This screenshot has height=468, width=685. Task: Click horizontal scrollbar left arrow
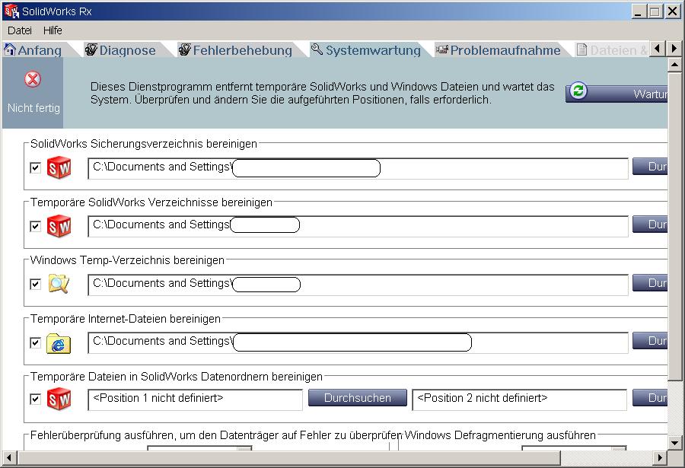(9, 458)
